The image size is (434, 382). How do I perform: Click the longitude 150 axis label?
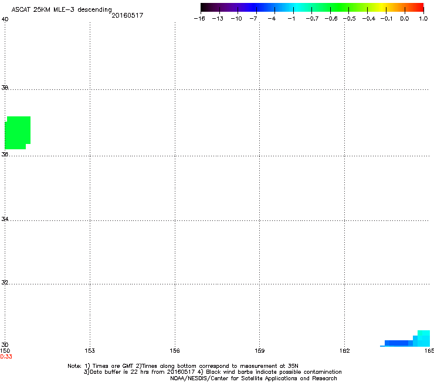(x=5, y=351)
